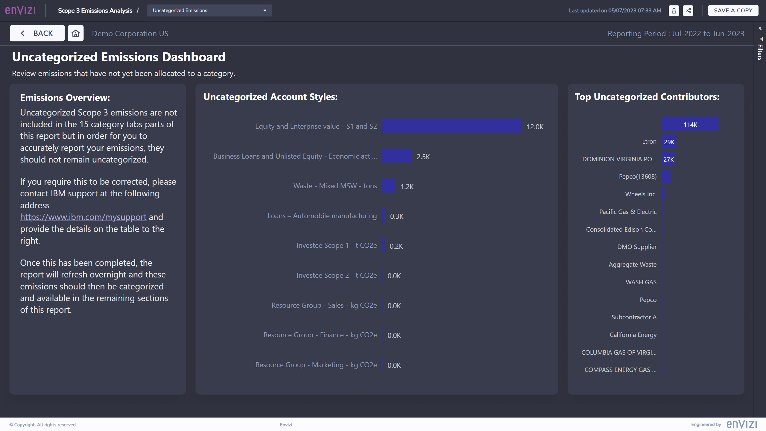Image resolution: width=766 pixels, height=431 pixels.
Task: Open the IBM mysupport link
Action: point(83,217)
